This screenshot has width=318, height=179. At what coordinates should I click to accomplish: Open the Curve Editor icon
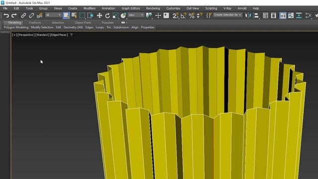pyautogui.click(x=291, y=15)
